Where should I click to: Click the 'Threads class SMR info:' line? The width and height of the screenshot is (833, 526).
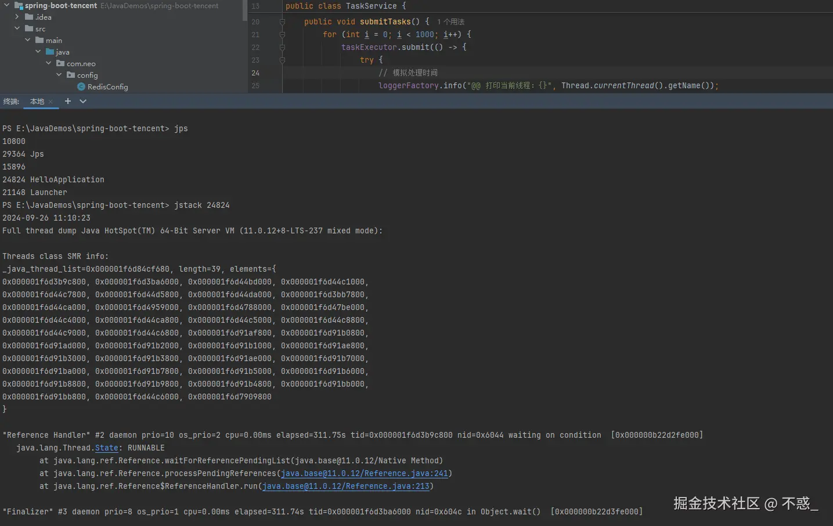[x=56, y=256]
